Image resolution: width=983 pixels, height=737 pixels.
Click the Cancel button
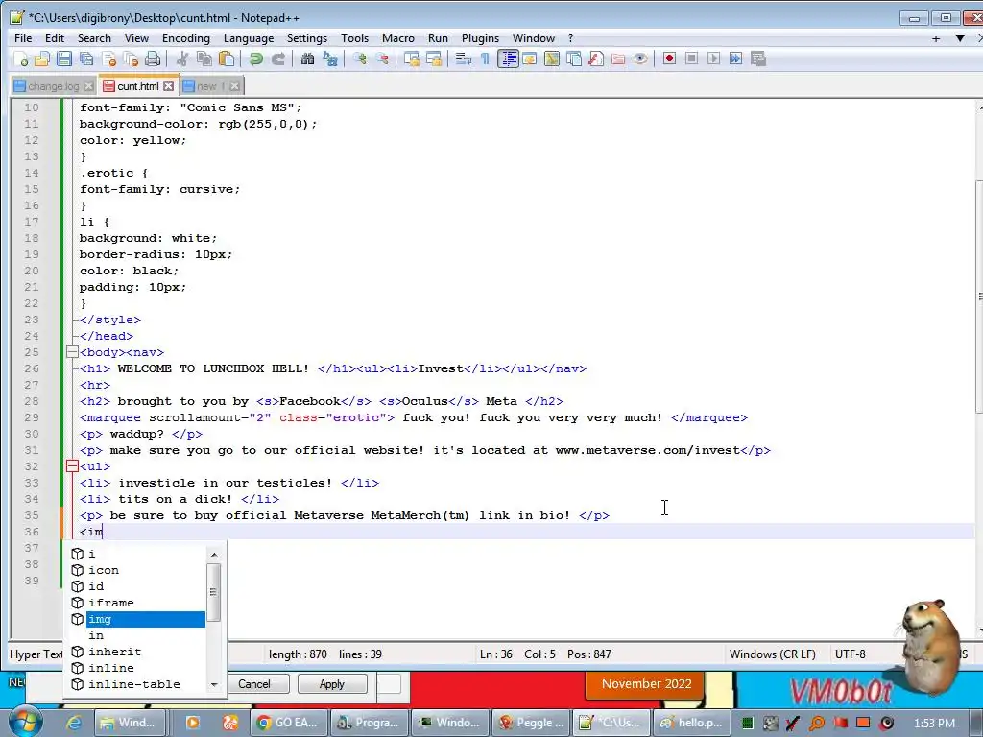pos(253,684)
